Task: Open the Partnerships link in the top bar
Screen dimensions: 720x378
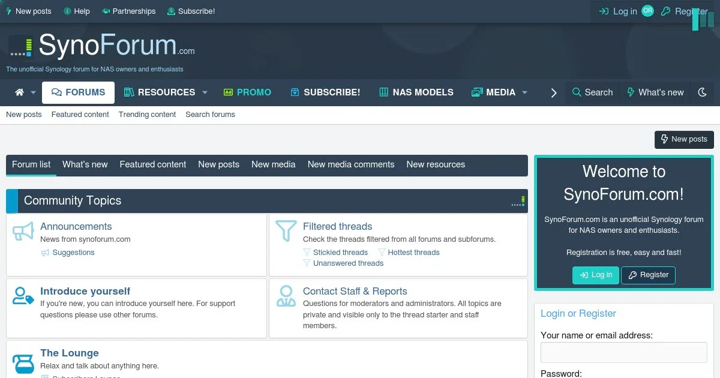Action: (128, 11)
